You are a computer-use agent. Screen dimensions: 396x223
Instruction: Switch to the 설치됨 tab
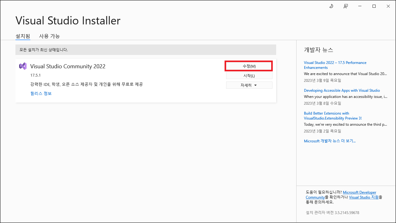(23, 36)
